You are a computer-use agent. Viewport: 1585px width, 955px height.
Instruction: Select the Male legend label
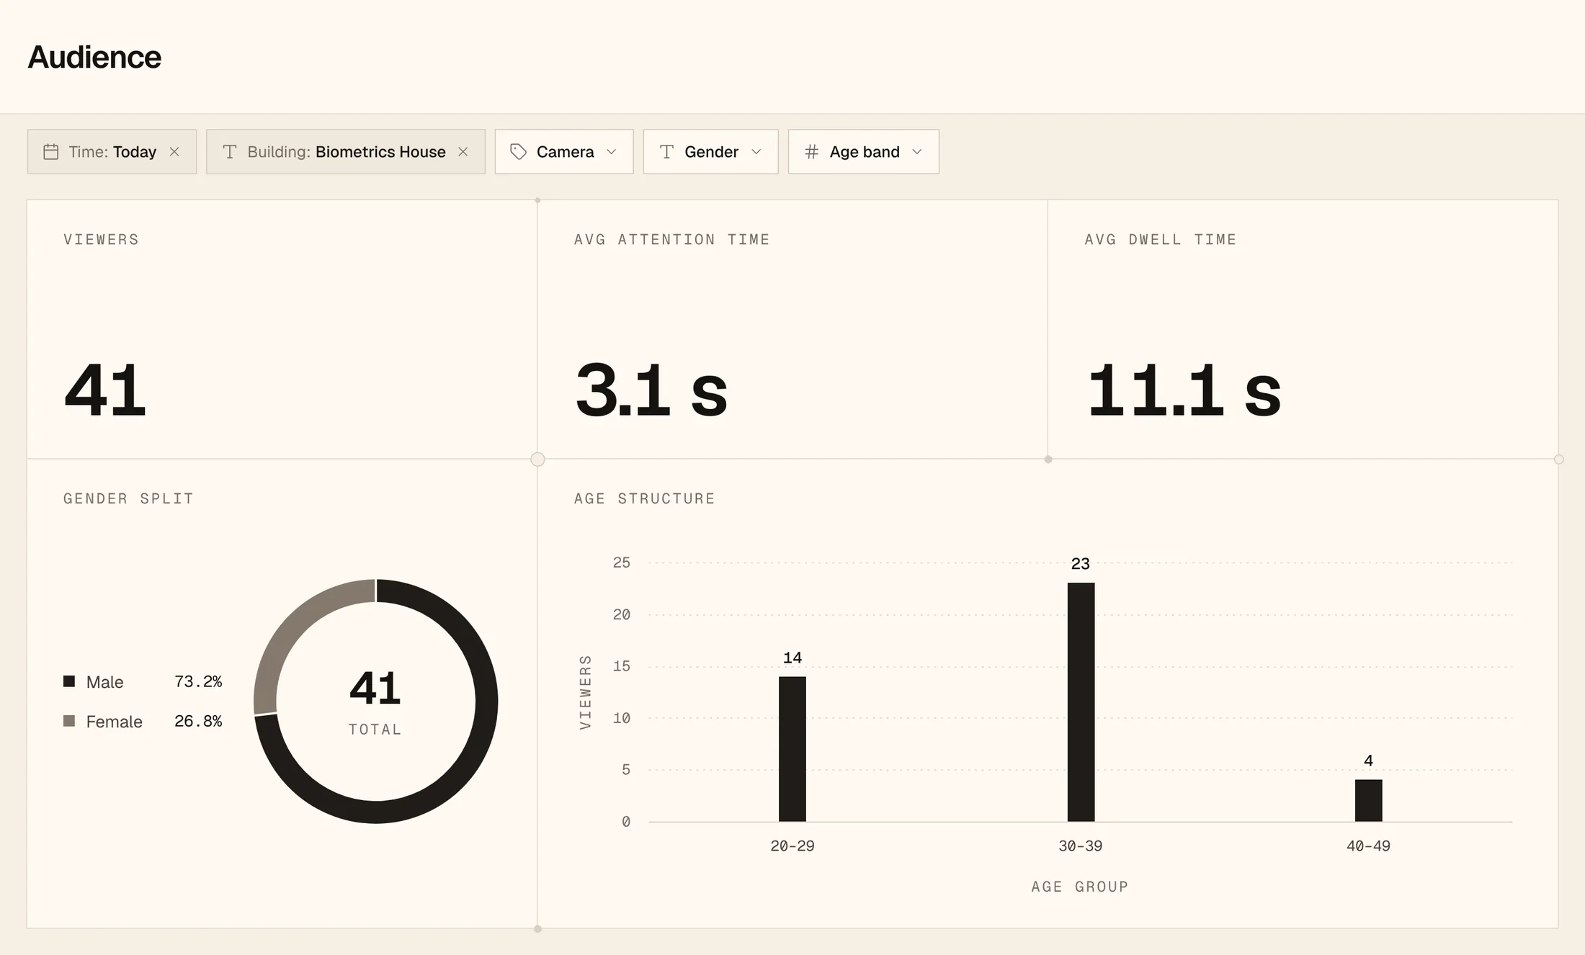pyautogui.click(x=104, y=682)
